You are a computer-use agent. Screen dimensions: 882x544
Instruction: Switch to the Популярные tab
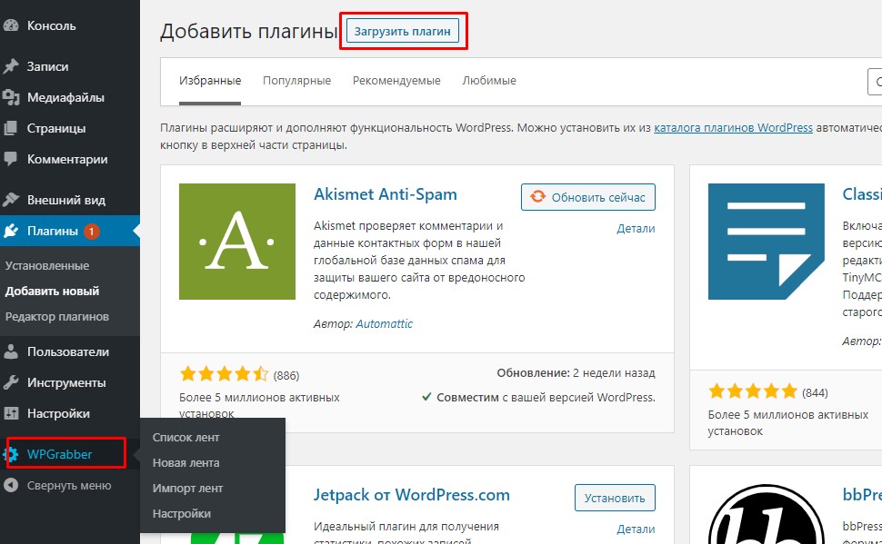[297, 80]
